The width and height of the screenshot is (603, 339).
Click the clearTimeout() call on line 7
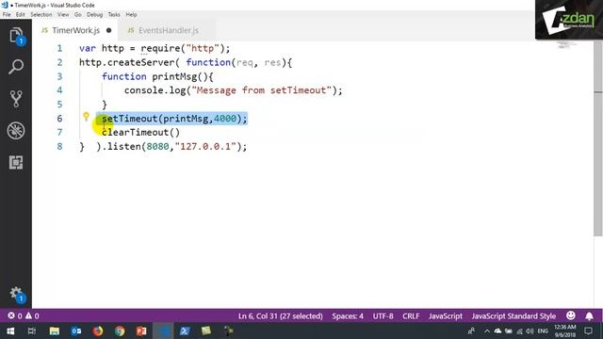coord(140,133)
